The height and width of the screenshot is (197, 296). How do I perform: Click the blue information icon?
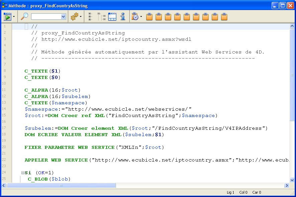(x=123, y=16)
